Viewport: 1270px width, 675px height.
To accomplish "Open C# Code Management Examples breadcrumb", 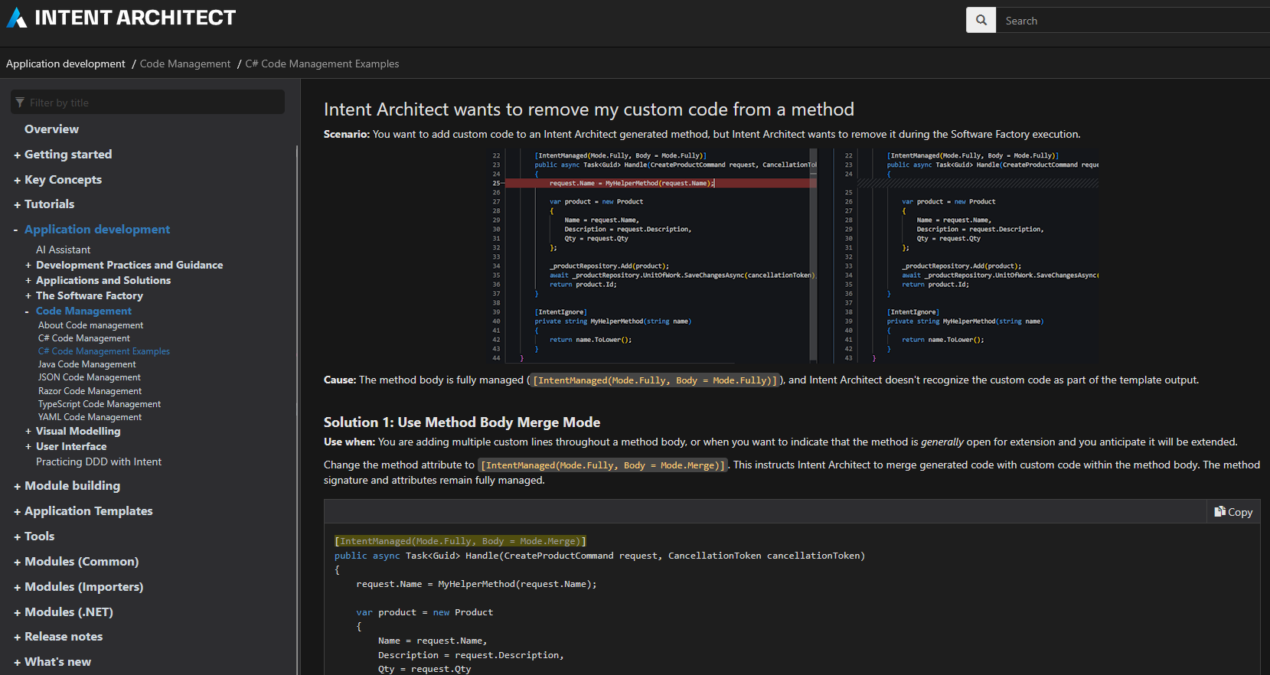I will point(322,64).
